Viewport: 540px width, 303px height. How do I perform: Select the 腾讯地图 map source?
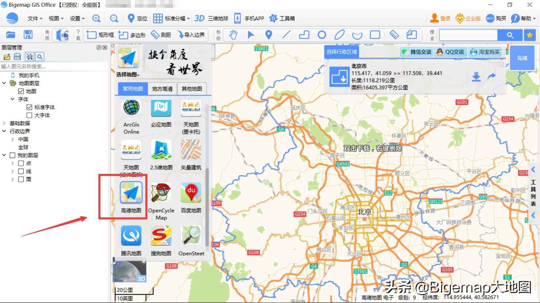(131, 236)
